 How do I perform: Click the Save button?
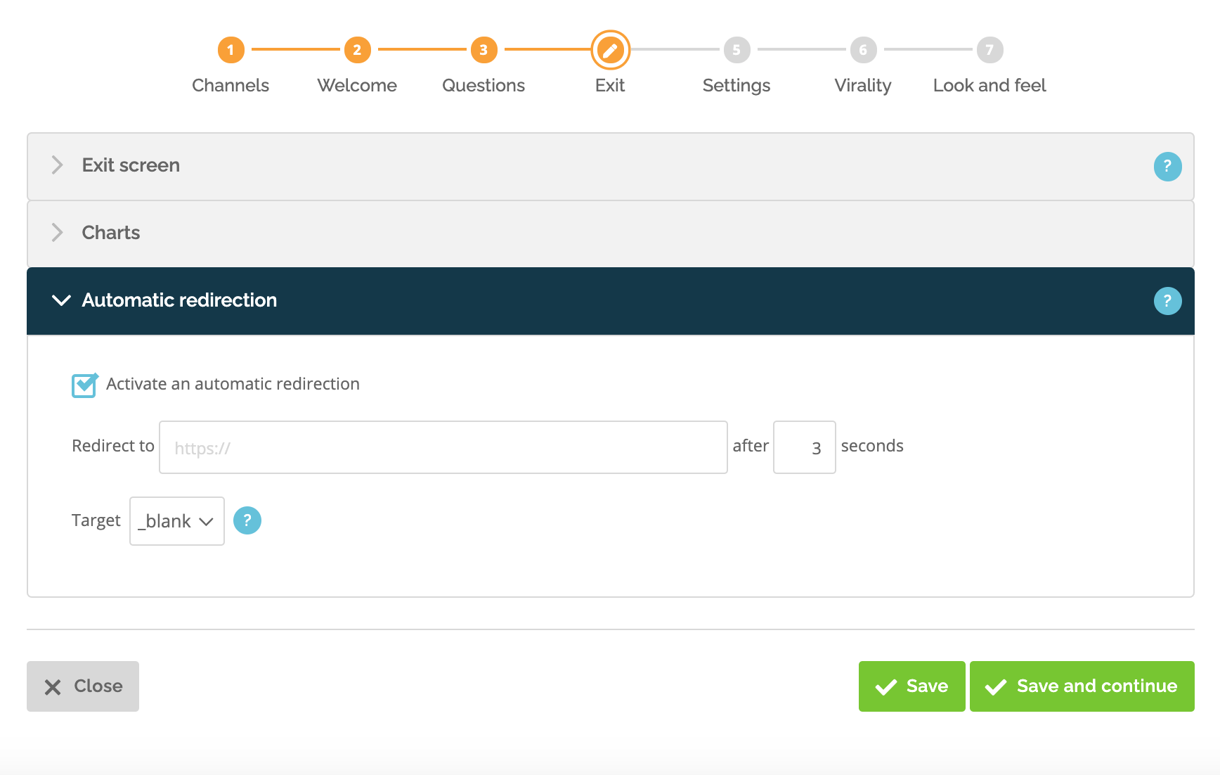pyautogui.click(x=912, y=686)
